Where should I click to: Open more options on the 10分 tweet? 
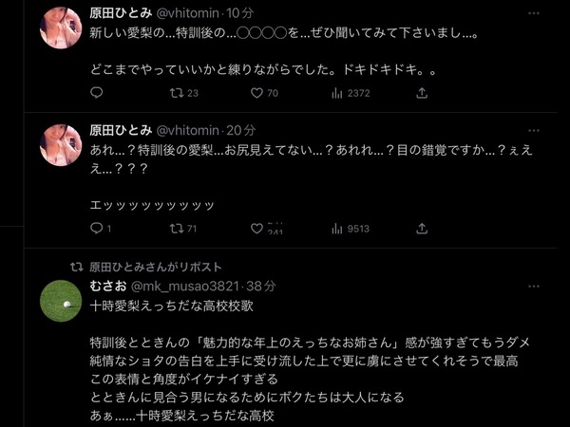pos(533,13)
